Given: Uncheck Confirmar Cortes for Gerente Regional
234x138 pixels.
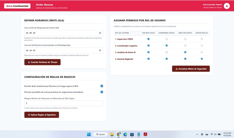Looking at the screenshot, I should 167,59.
